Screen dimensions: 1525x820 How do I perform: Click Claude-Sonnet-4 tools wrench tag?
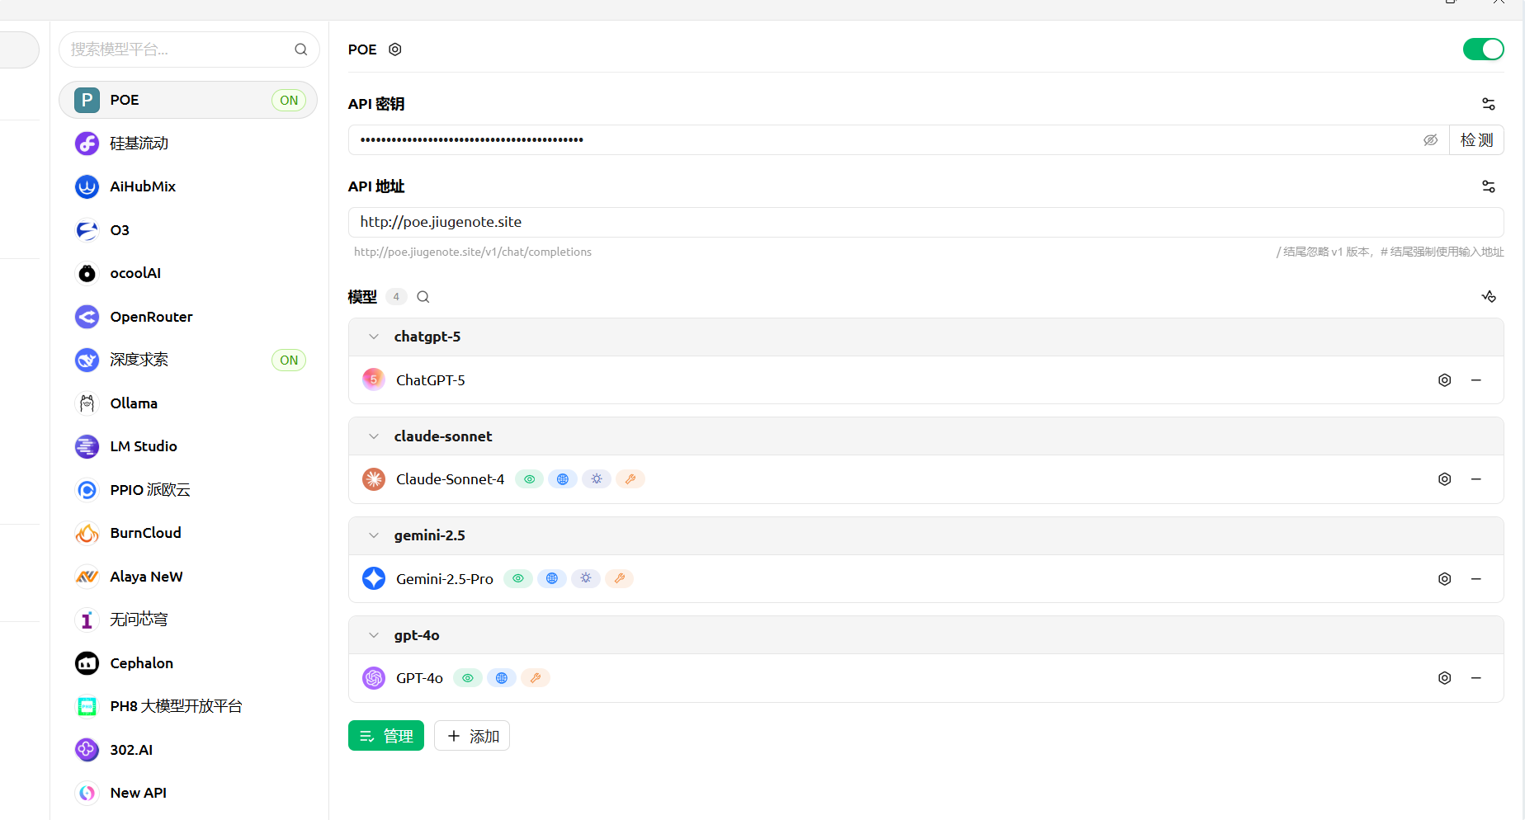630,479
